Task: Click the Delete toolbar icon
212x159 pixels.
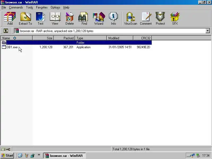Action: coord(70,19)
